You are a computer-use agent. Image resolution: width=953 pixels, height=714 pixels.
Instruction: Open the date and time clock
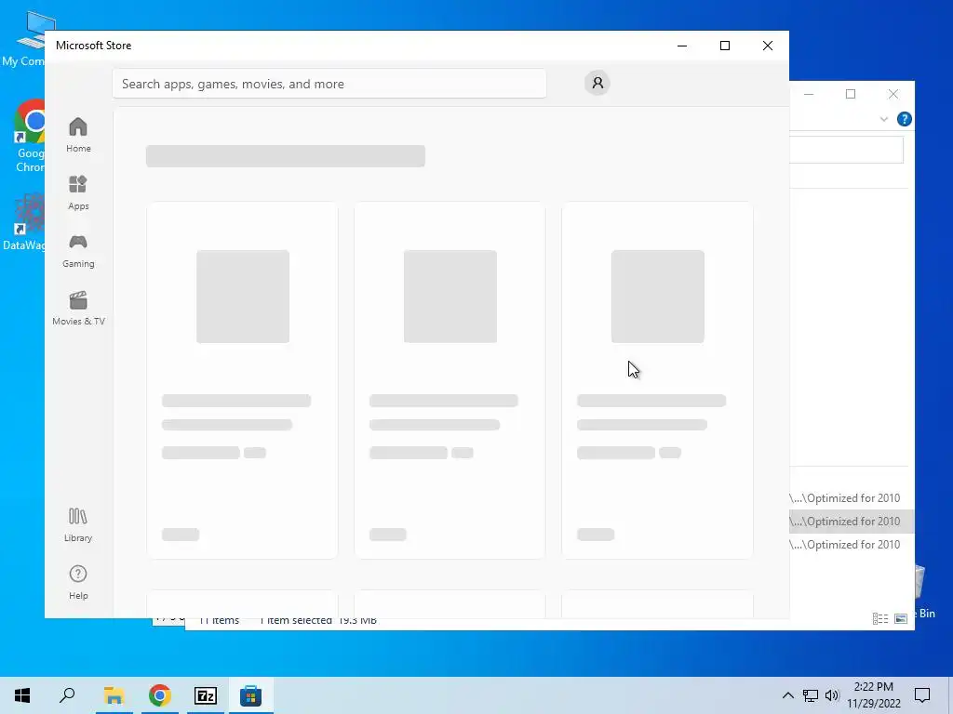874,695
